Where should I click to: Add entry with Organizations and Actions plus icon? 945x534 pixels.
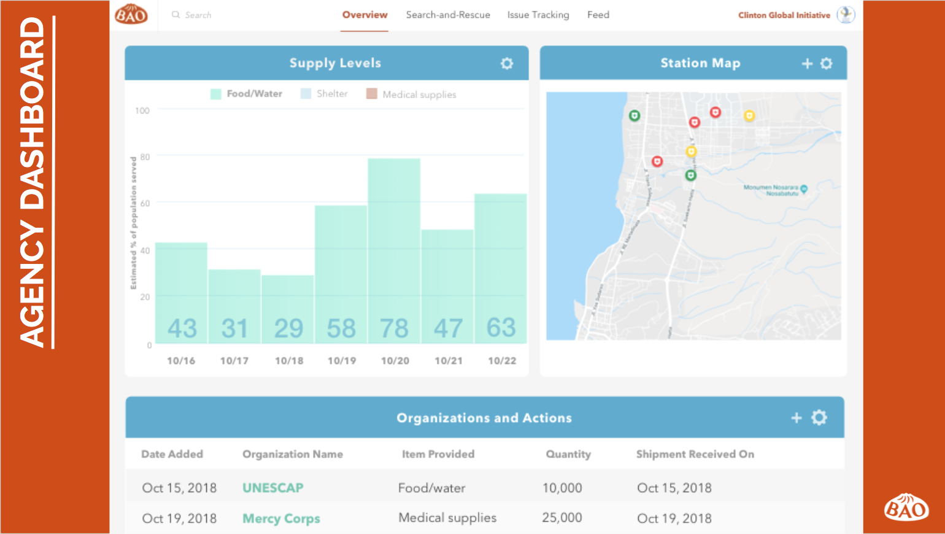(796, 418)
